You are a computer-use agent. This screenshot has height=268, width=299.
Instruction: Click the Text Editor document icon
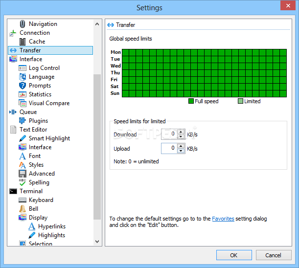coord(13,130)
